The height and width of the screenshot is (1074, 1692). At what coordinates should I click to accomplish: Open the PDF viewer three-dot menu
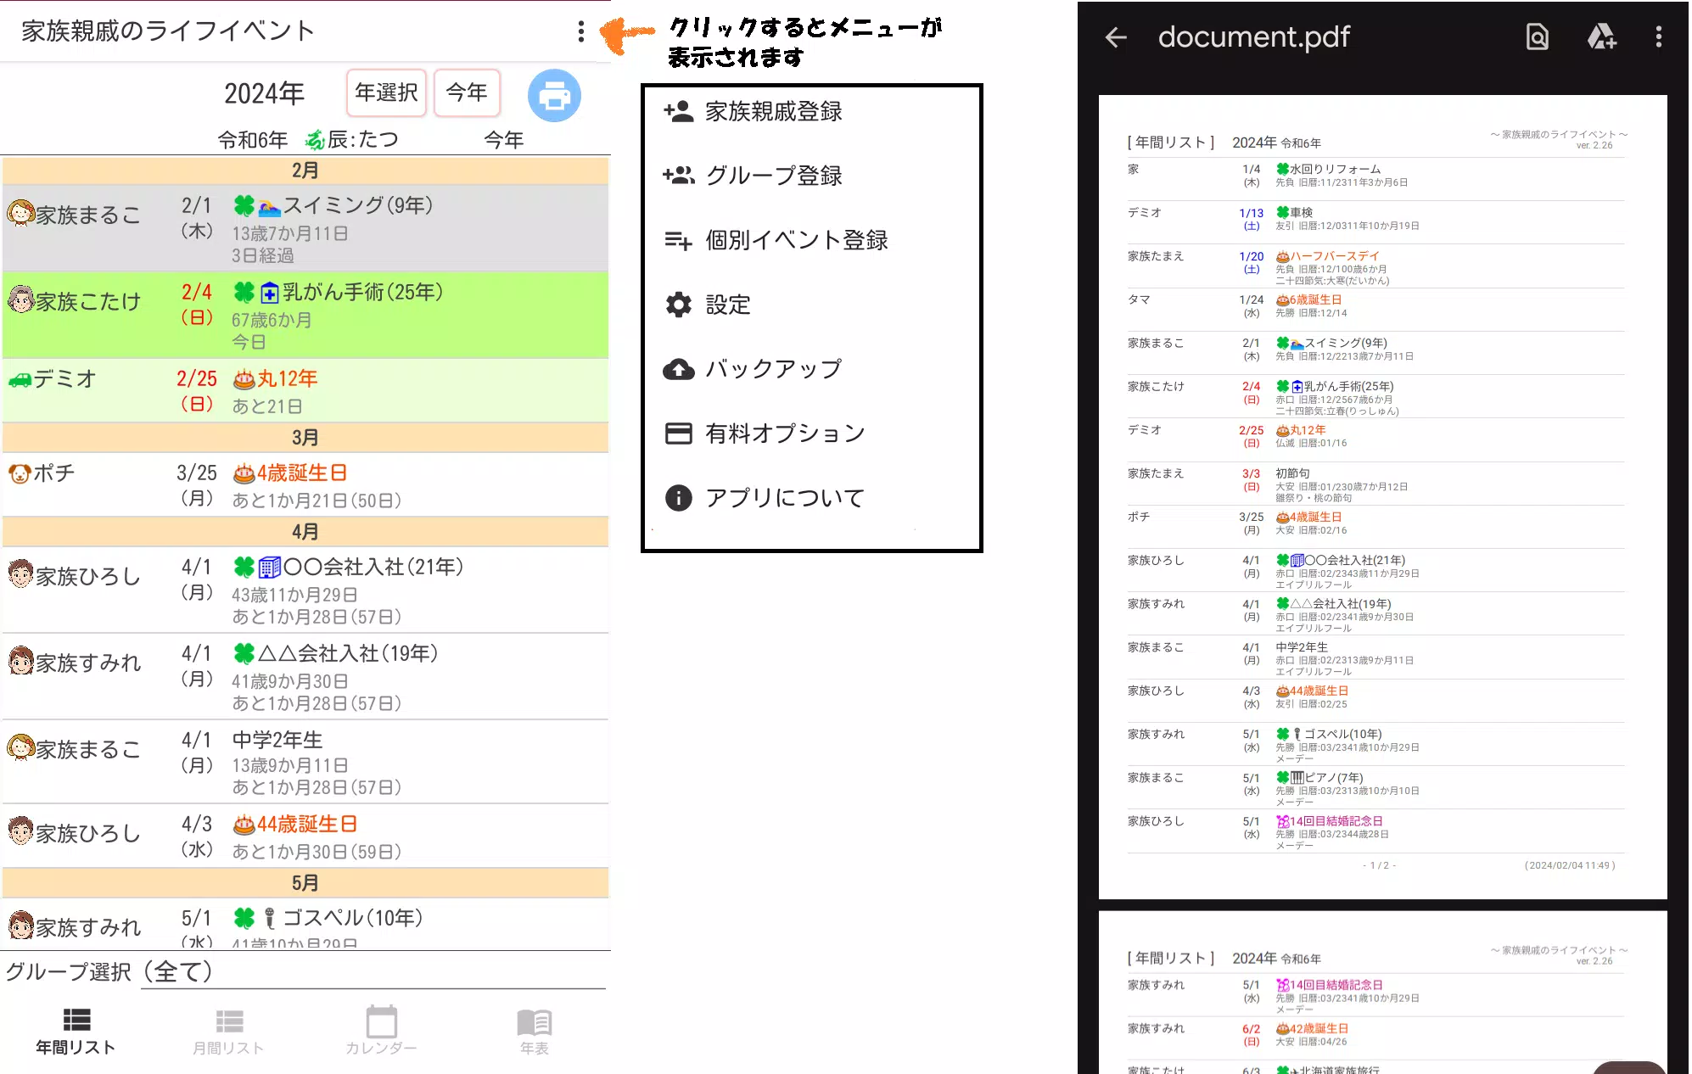pos(1659,36)
